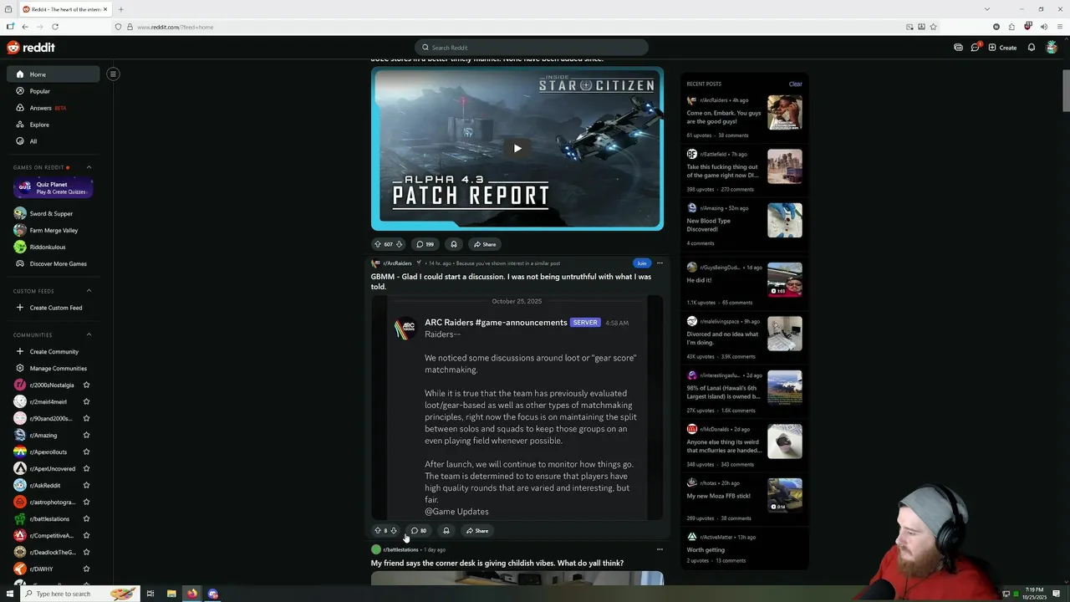Favorite r/AskReddit with its star
1070x602 pixels.
point(86,485)
